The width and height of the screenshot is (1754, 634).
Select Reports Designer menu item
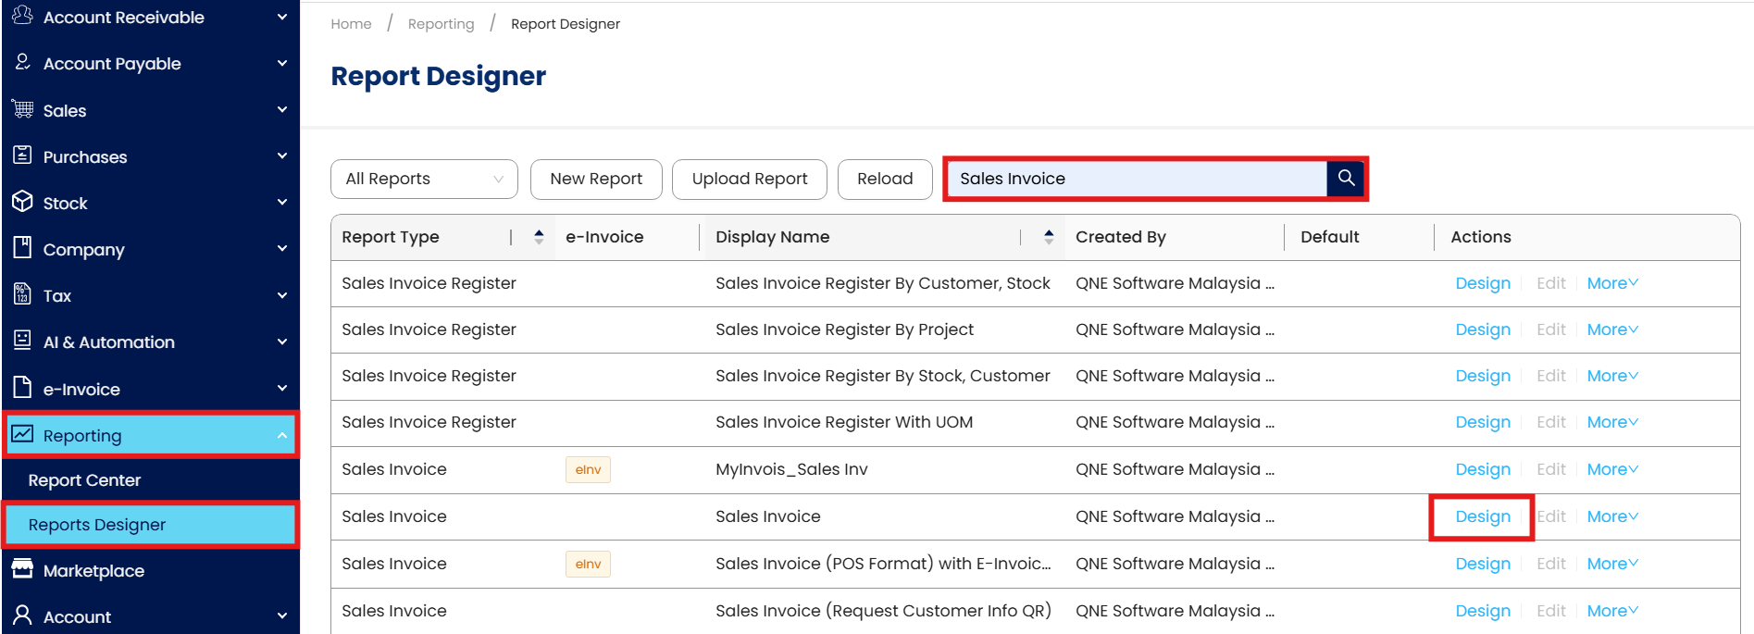[97, 525]
